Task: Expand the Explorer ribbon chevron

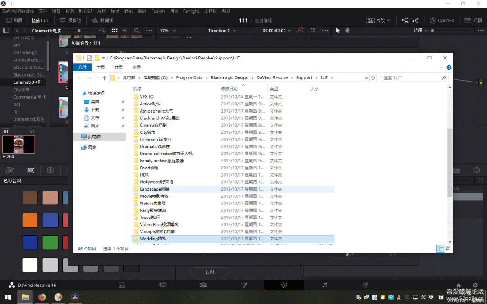Action: [x=441, y=67]
